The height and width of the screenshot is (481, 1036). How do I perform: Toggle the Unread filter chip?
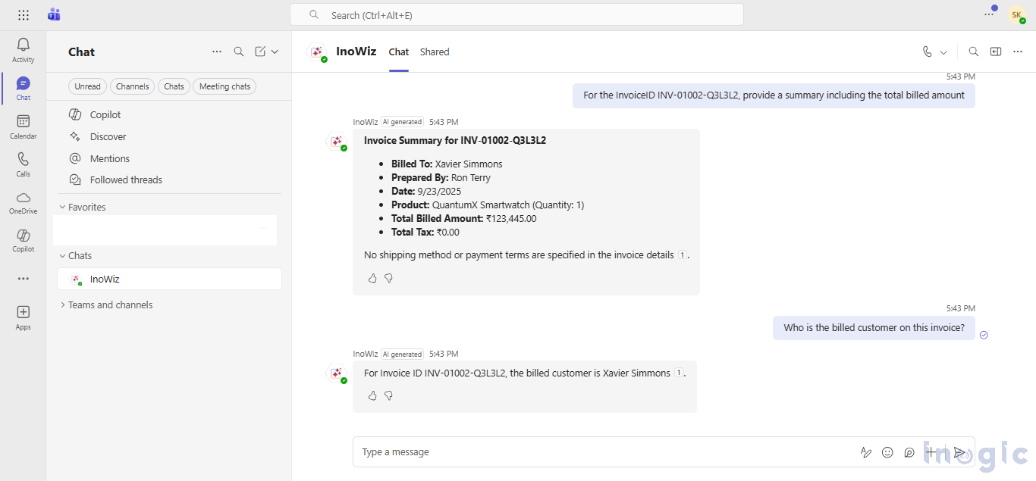point(87,86)
